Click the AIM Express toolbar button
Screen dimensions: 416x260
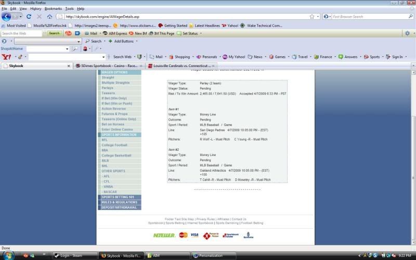(x=115, y=33)
